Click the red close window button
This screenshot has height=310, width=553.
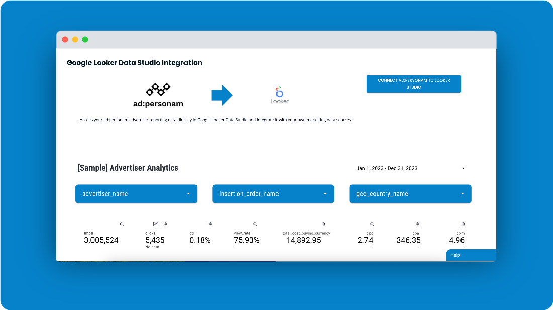(65, 40)
